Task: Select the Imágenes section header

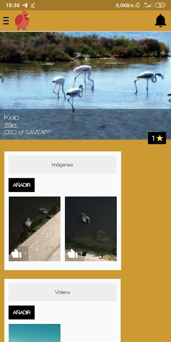Action: pos(62,165)
